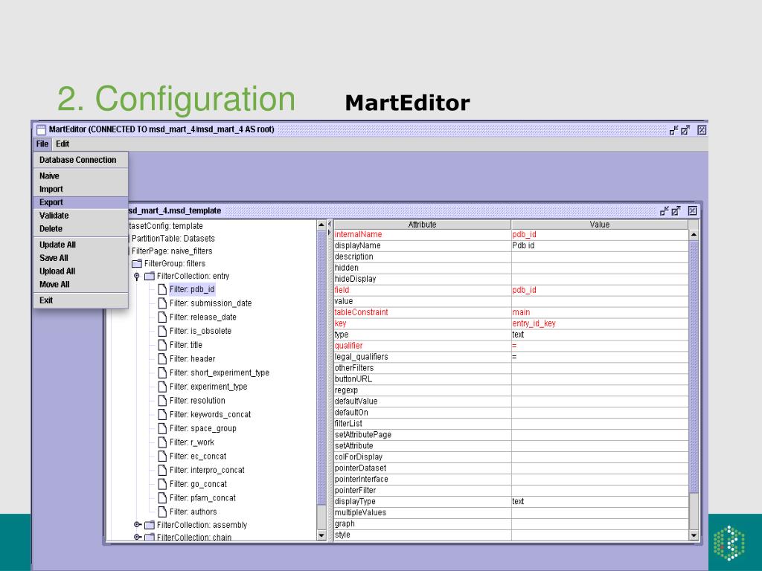The width and height of the screenshot is (762, 571).
Task: Click the FilterCollection: assembly folder icon
Action: click(x=150, y=525)
